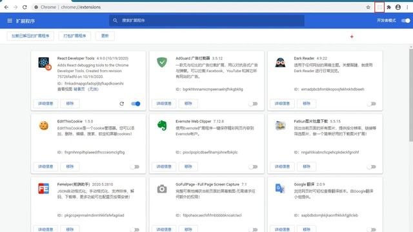The width and height of the screenshot is (413, 232).
Task: Remove the React Developer Tools extension
Action: [x=70, y=103]
